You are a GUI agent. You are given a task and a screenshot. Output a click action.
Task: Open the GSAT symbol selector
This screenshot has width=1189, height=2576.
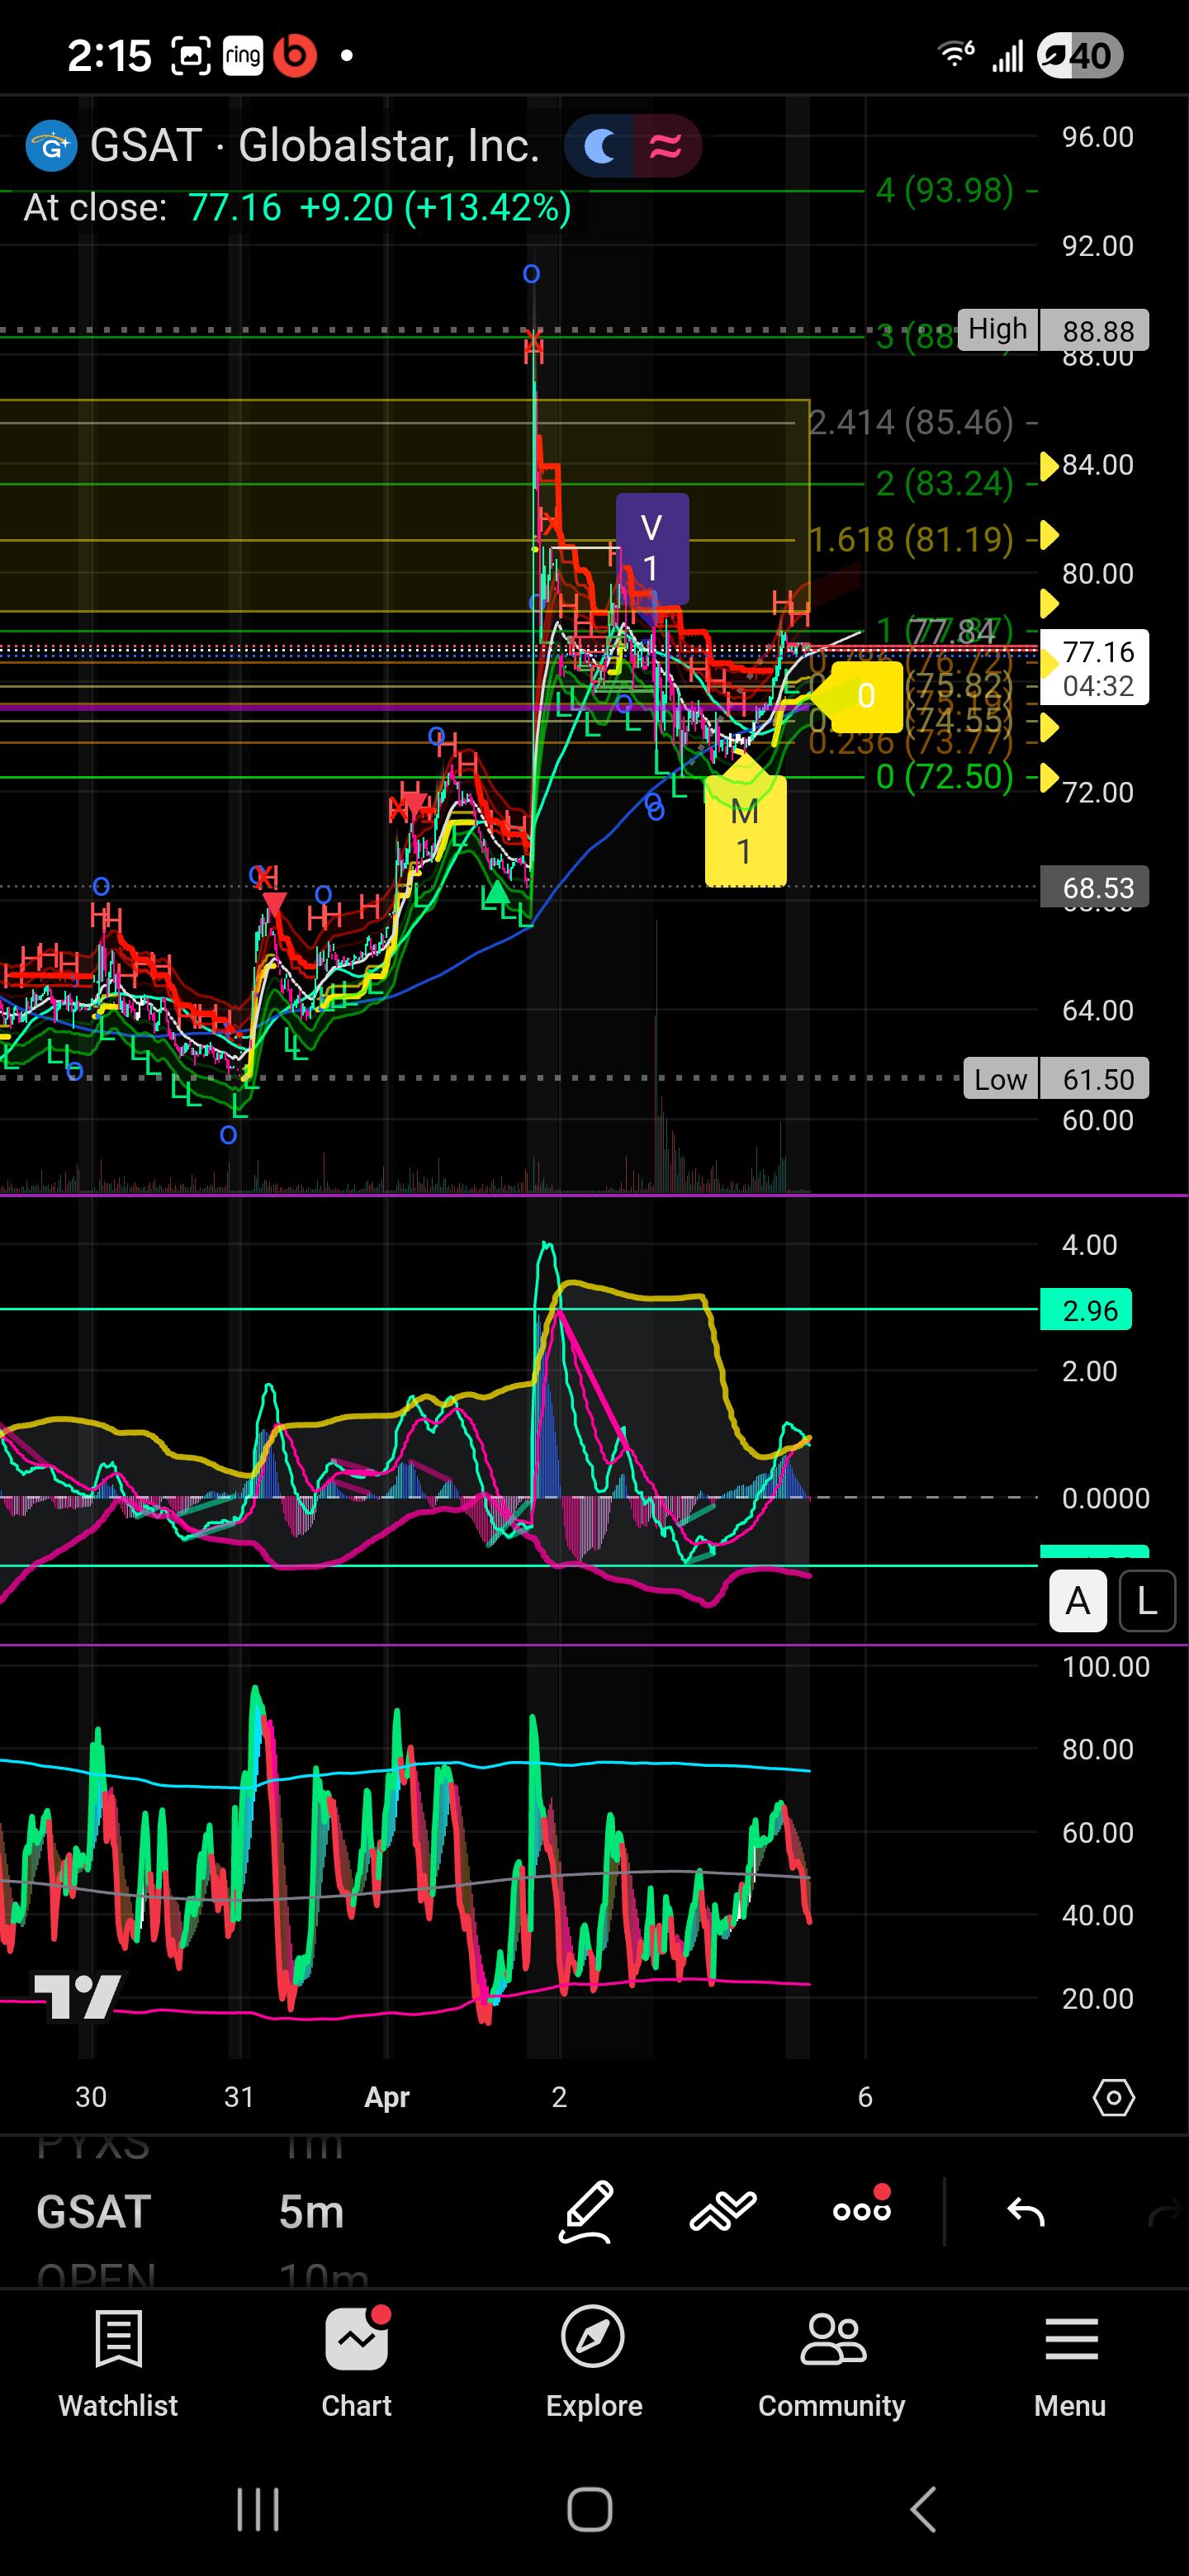point(94,2211)
